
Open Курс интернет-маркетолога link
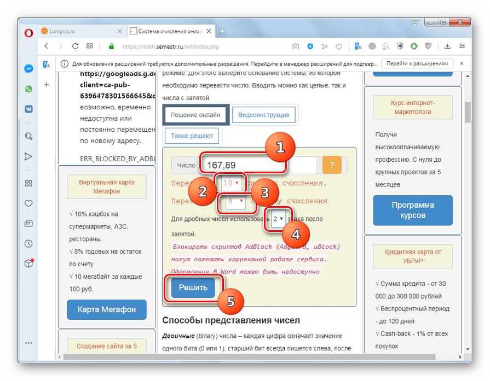(x=413, y=107)
